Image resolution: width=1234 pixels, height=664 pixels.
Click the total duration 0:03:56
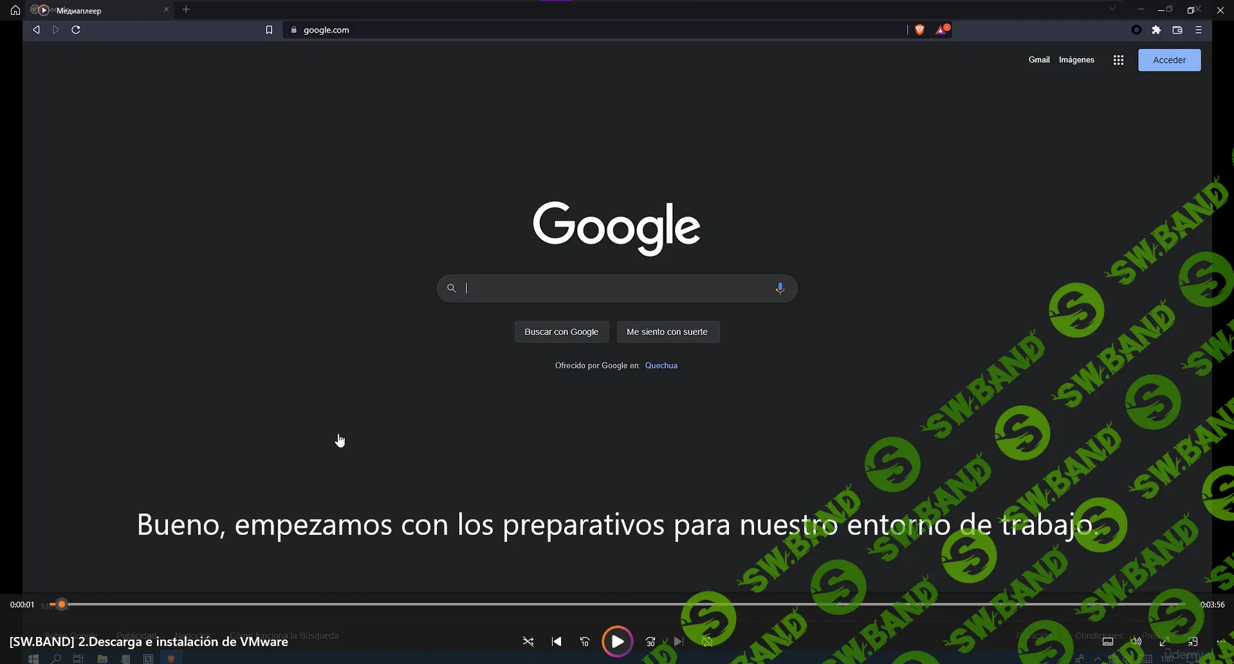click(1213, 605)
